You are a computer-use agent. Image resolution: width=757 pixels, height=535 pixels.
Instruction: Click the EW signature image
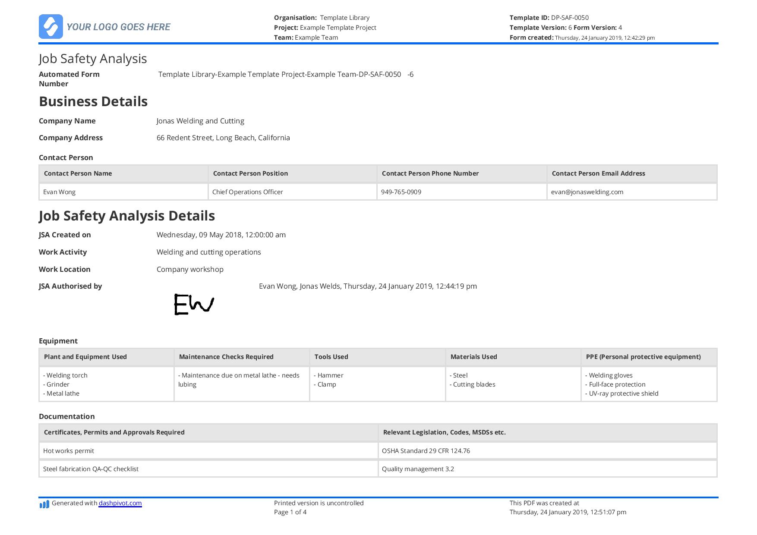tap(194, 305)
